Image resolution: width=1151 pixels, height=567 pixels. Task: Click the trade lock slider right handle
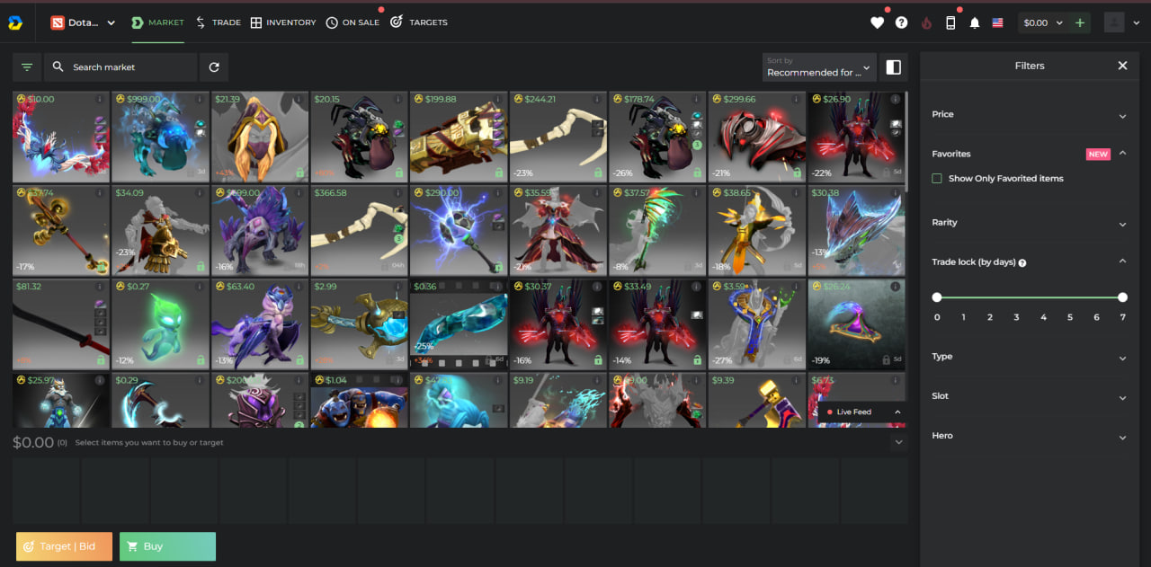click(1122, 297)
